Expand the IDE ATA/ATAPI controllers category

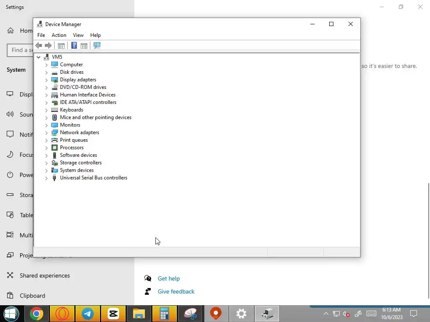pos(46,103)
